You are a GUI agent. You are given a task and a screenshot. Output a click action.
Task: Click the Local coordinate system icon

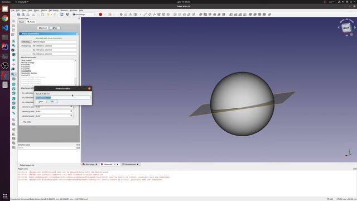pyautogui.click(x=155, y=15)
